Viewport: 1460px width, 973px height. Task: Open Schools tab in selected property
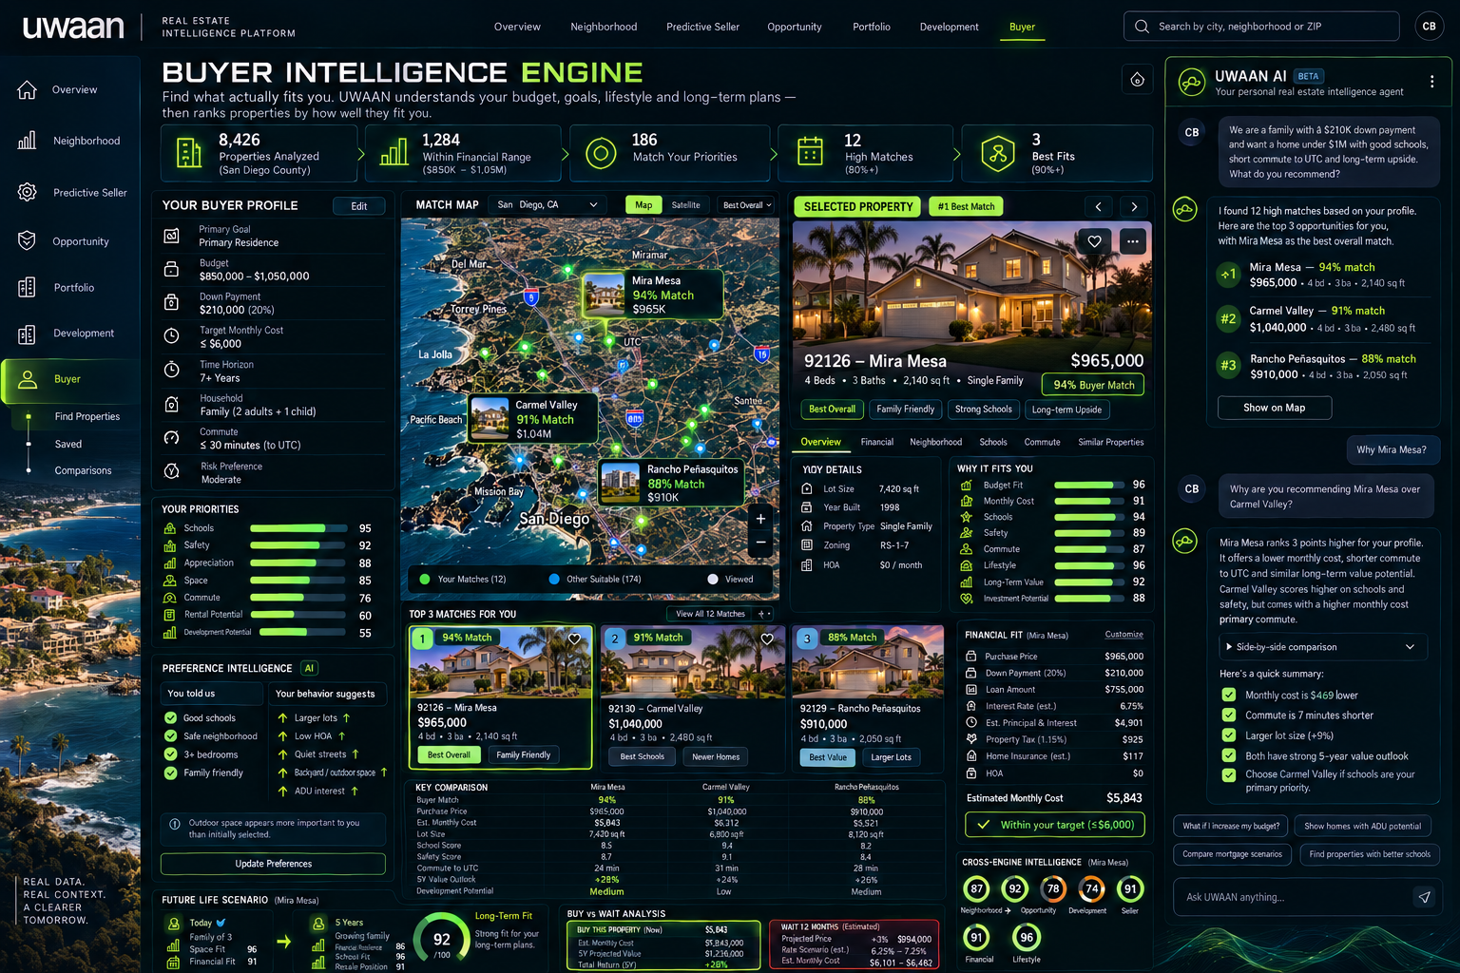993,442
